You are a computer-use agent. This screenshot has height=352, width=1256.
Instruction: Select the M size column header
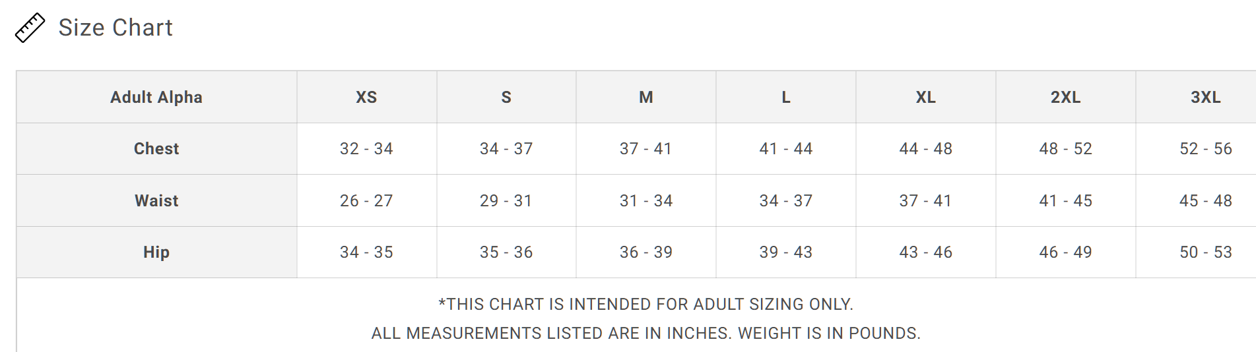(646, 98)
